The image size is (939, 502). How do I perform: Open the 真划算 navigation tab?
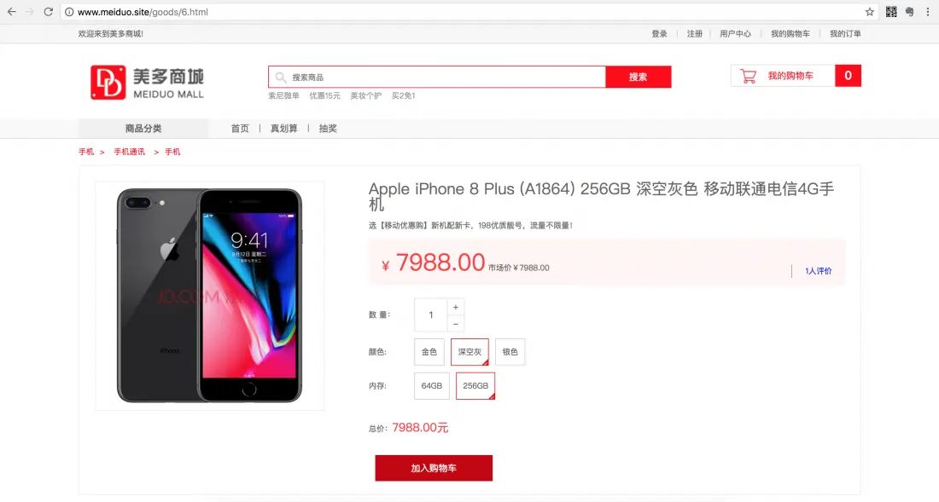pyautogui.click(x=284, y=129)
